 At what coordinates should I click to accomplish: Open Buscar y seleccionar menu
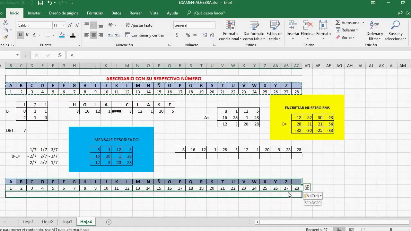pos(395,31)
